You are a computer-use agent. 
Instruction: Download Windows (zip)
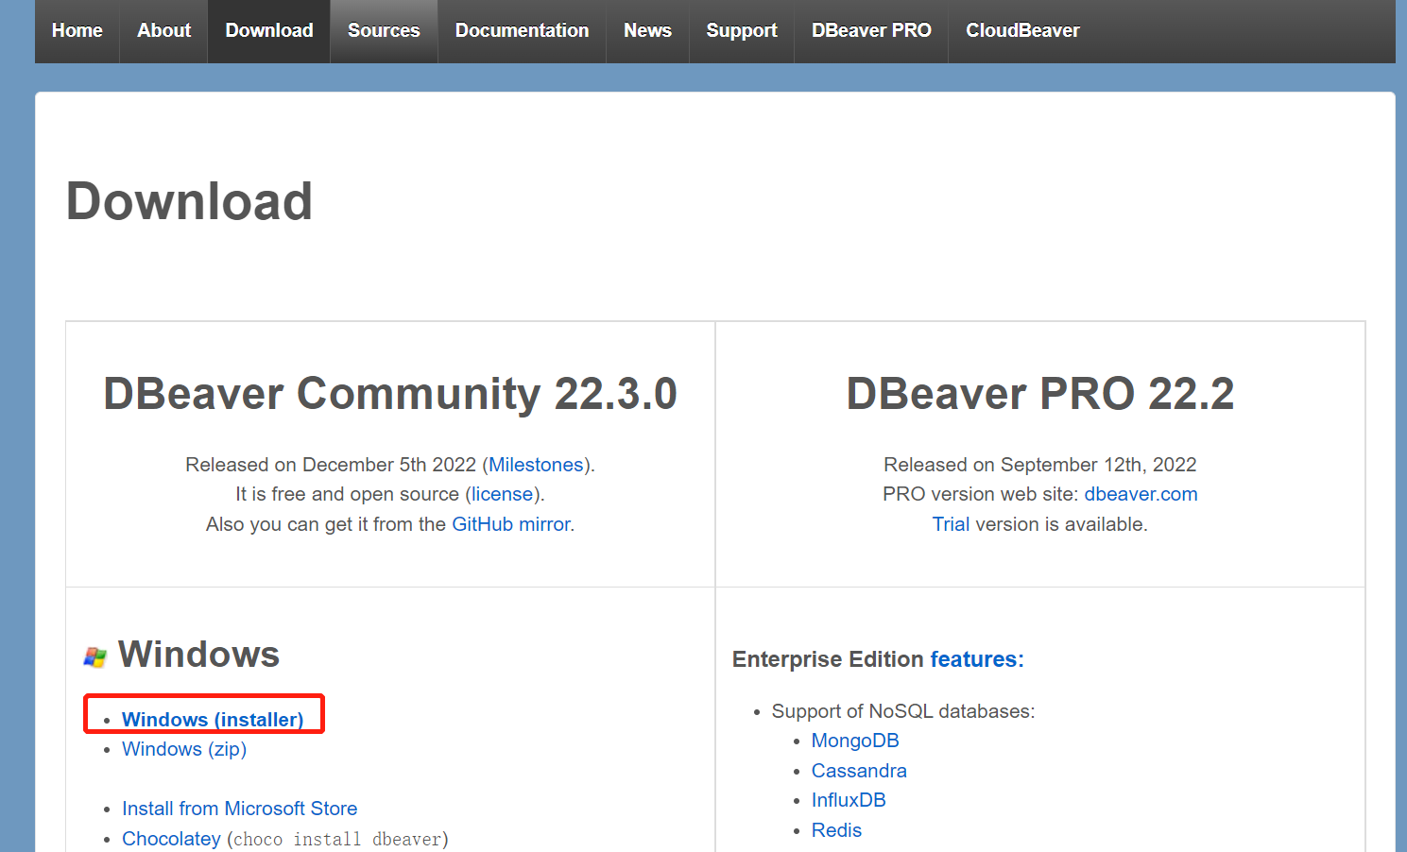coord(184,749)
